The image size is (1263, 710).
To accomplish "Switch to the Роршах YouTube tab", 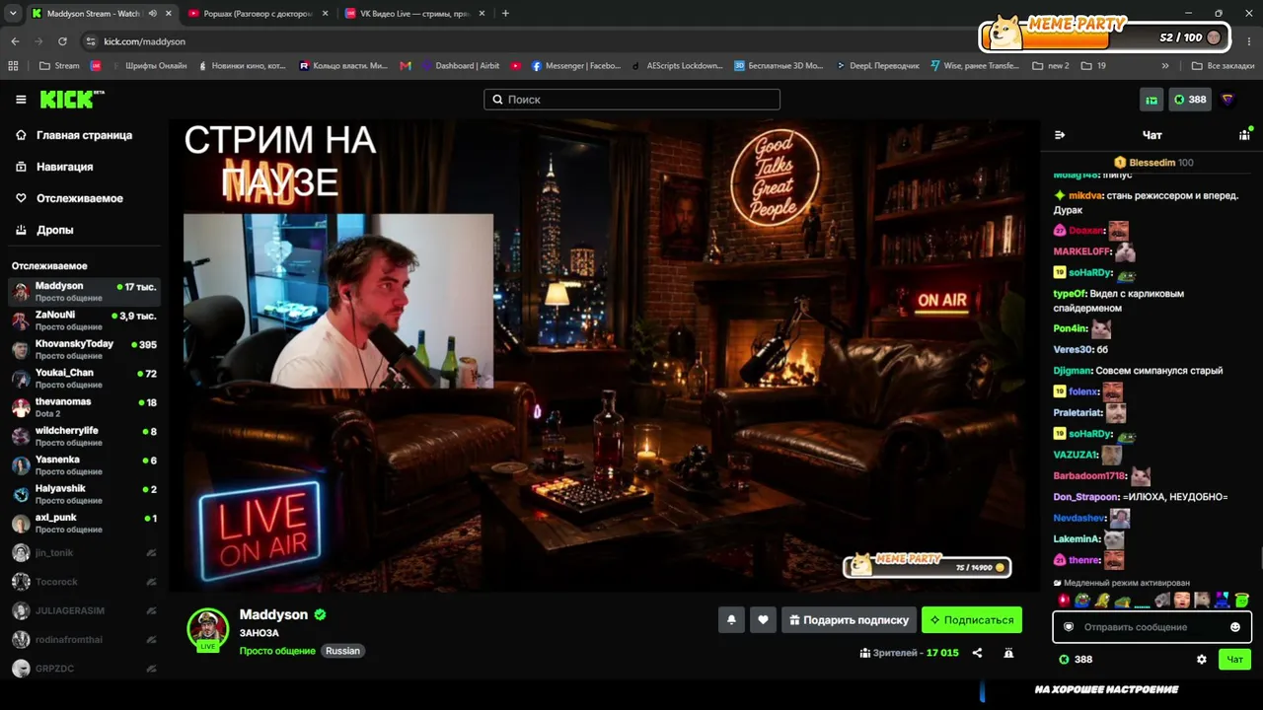I will [258, 14].
